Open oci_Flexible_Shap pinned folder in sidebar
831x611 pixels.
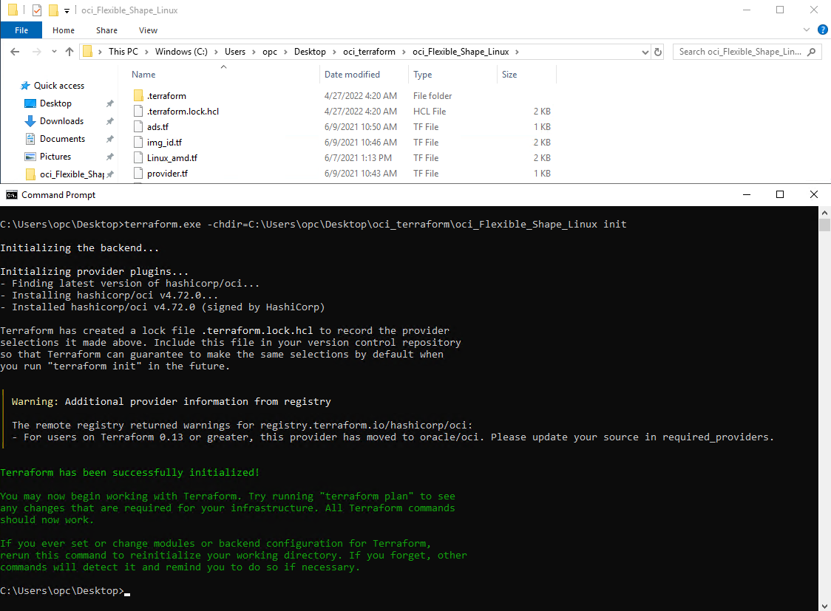(x=72, y=174)
